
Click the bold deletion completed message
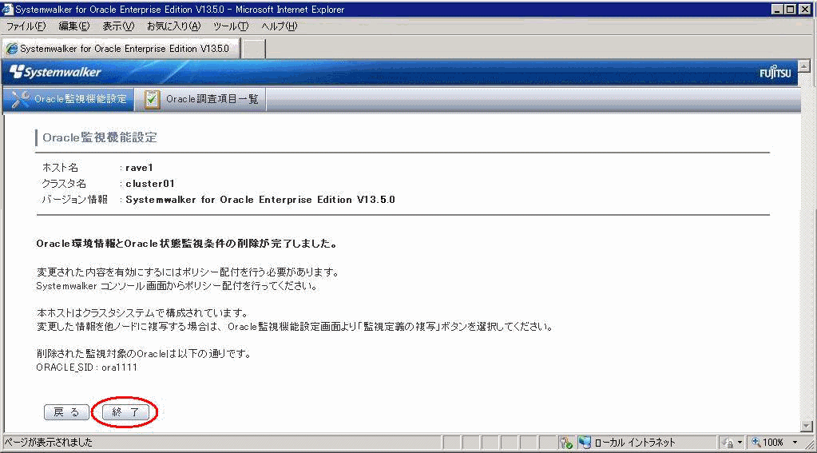(187, 244)
